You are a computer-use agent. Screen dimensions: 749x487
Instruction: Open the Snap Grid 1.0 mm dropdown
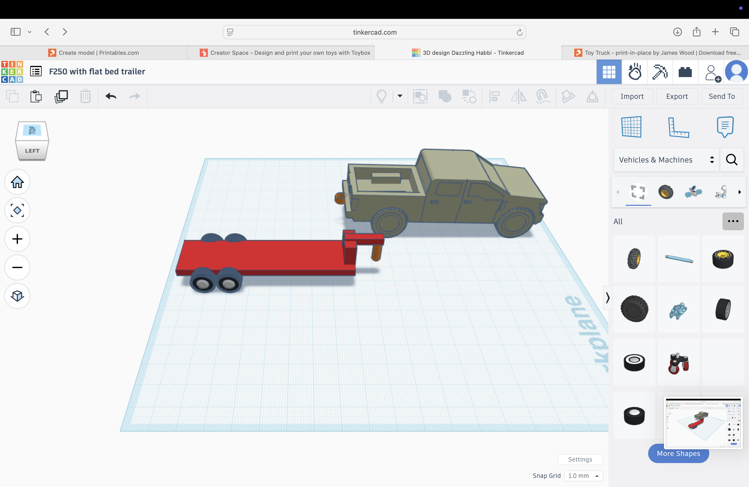click(583, 476)
